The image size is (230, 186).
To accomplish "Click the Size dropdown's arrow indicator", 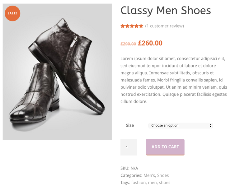I will [210, 126].
